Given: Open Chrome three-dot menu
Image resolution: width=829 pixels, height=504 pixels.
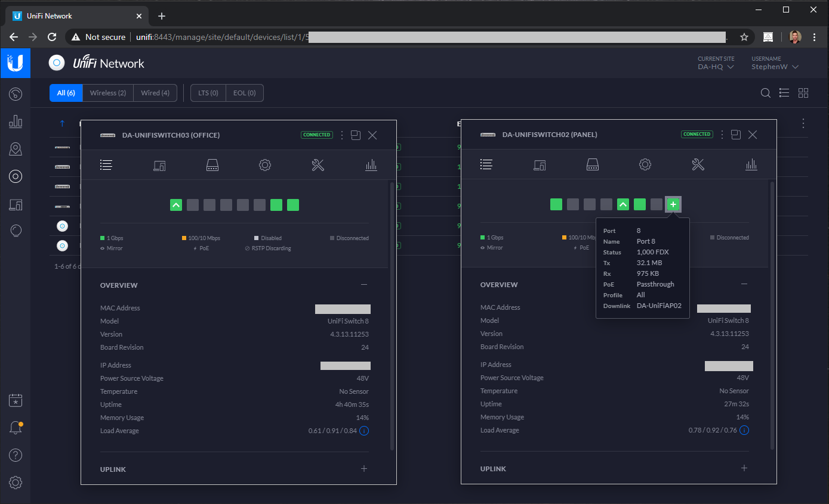Looking at the screenshot, I should click(x=815, y=37).
